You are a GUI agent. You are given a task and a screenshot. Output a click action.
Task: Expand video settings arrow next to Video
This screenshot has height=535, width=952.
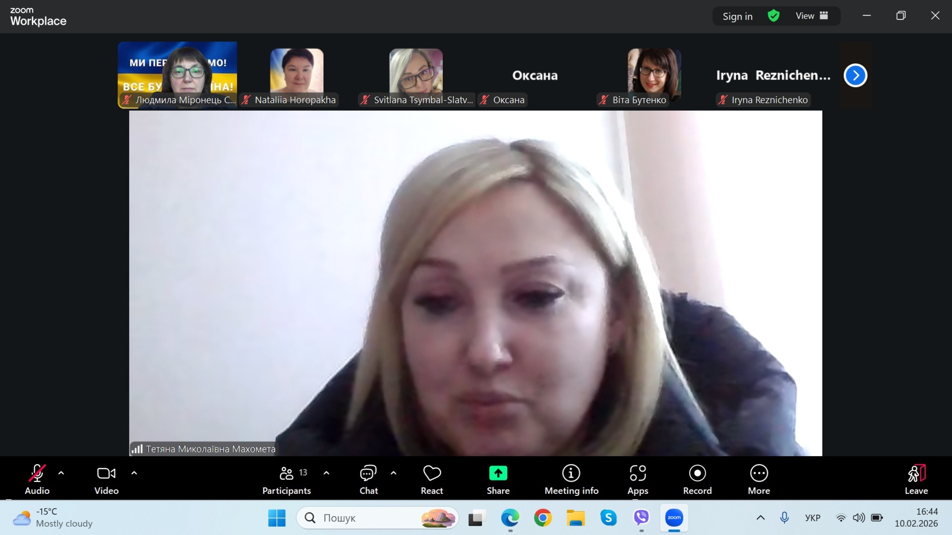point(134,473)
